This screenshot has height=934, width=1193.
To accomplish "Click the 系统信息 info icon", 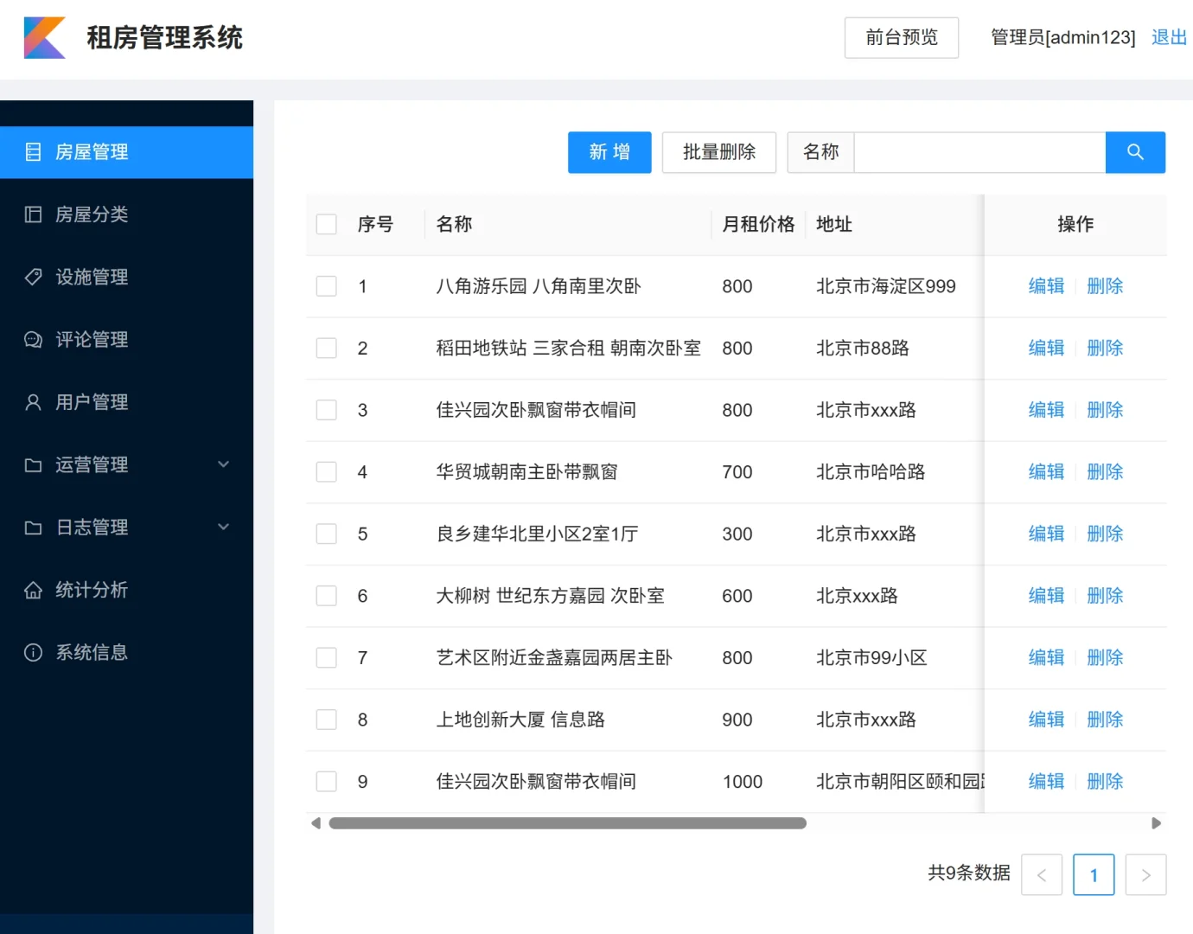I will [33, 652].
